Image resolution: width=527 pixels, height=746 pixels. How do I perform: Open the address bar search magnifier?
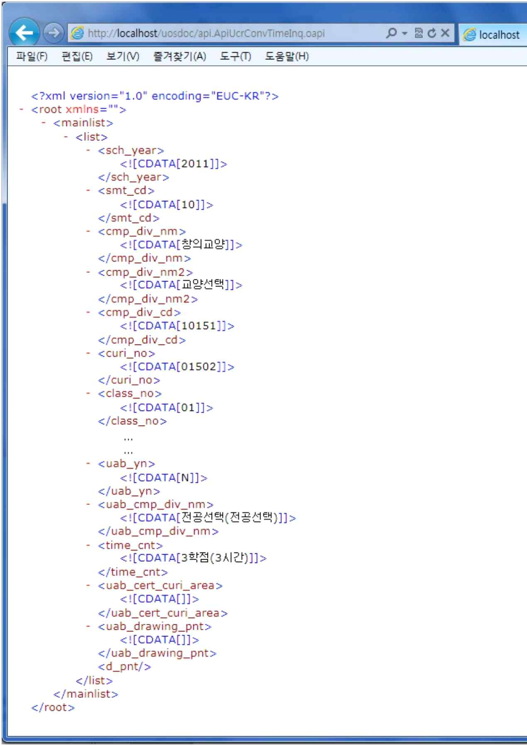pyautogui.click(x=391, y=33)
